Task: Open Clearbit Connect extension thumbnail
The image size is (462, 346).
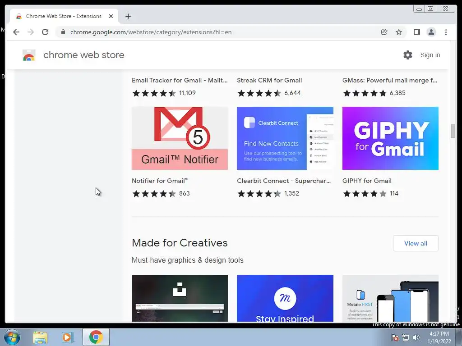Action: 285,138
